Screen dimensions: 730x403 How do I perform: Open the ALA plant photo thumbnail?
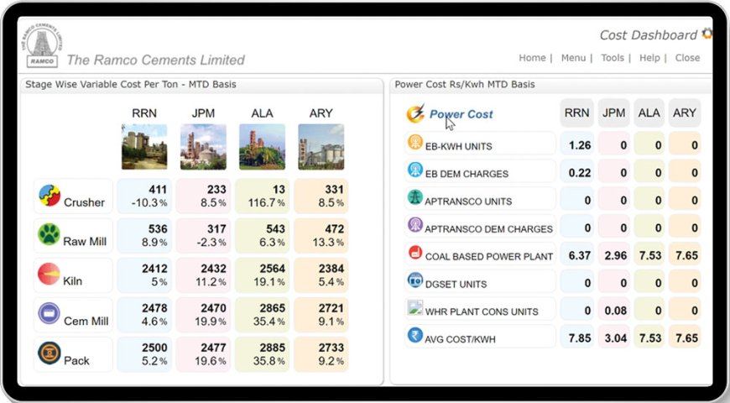point(262,147)
